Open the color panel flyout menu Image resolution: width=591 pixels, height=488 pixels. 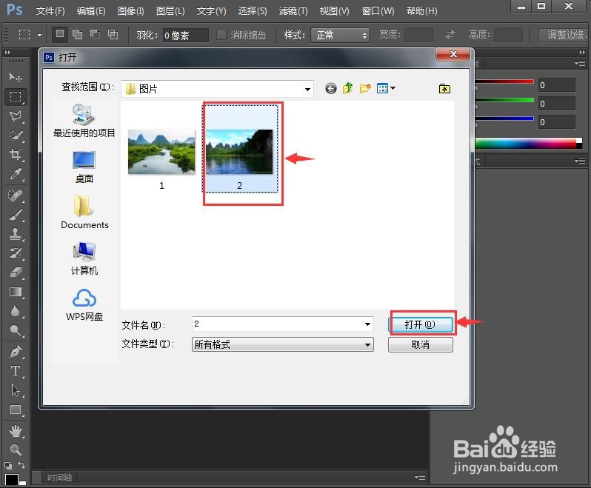pyautogui.click(x=580, y=63)
